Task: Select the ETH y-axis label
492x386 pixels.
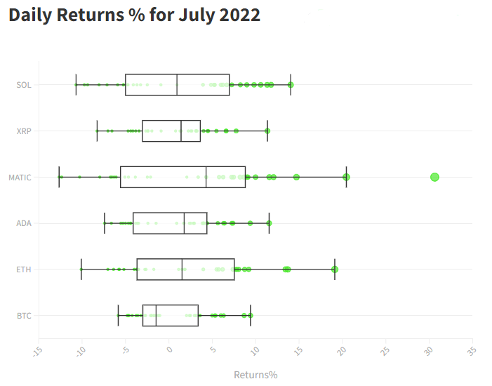Action: click(x=24, y=269)
